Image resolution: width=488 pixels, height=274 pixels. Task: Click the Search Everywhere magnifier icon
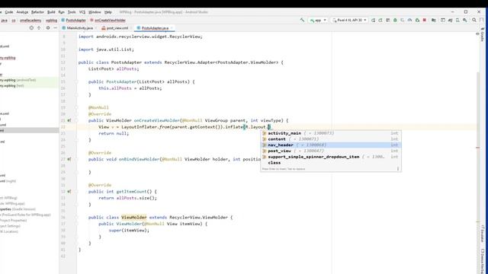(474, 21)
